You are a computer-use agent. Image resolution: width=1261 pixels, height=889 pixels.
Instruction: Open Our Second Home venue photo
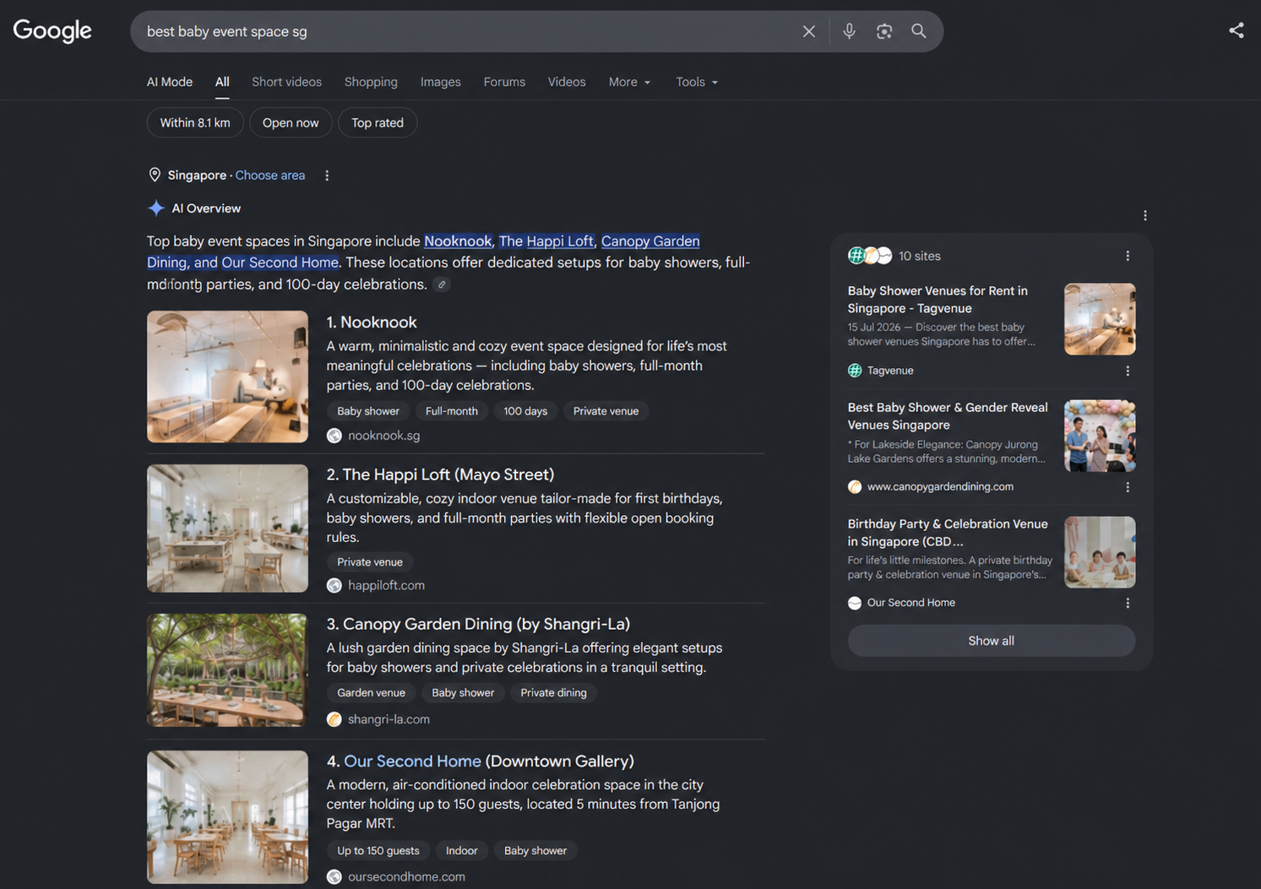point(227,817)
